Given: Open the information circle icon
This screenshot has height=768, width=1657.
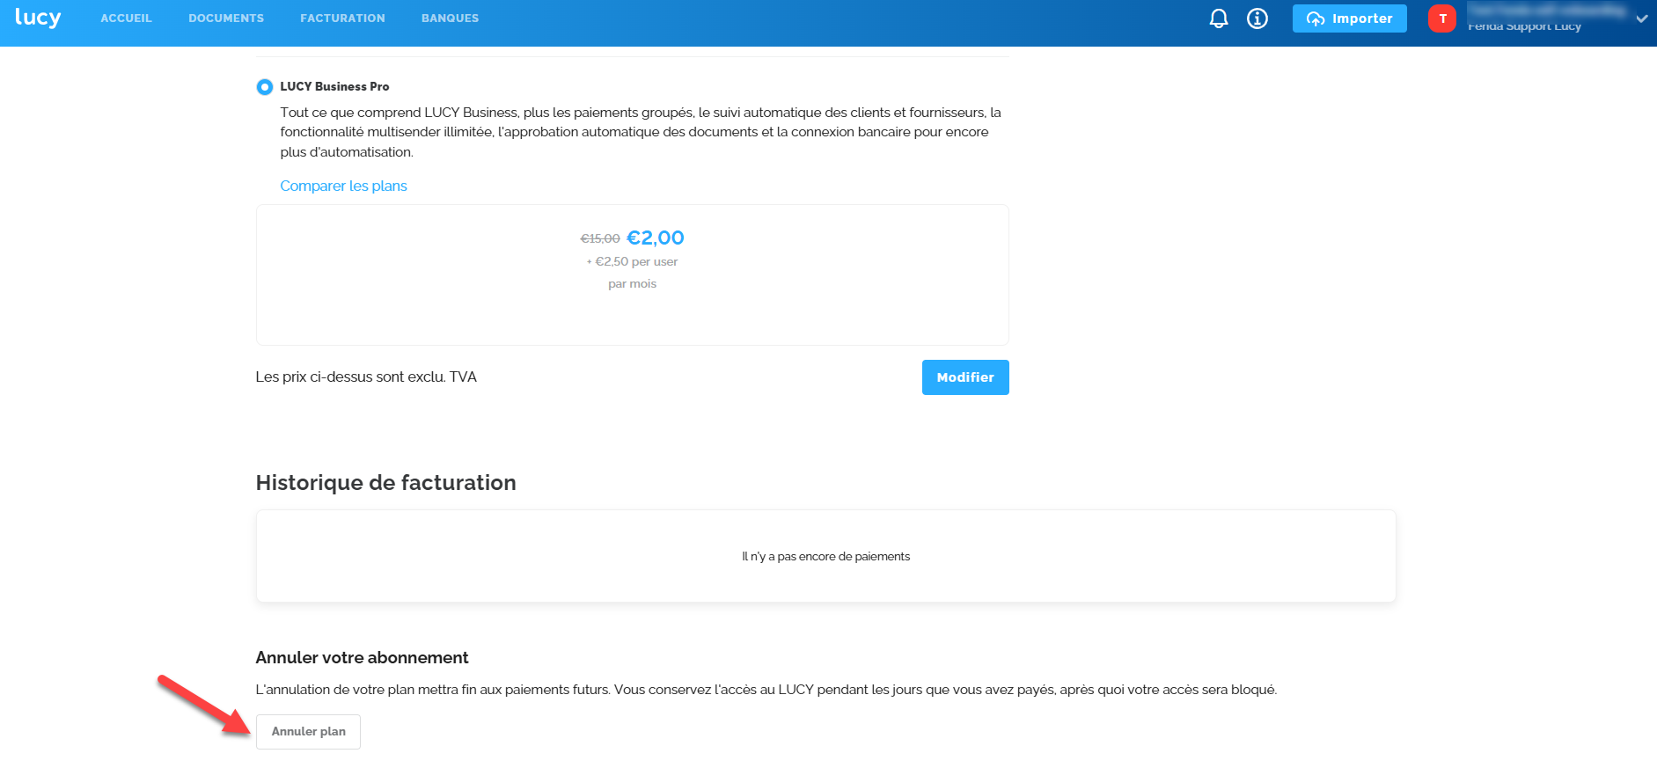Looking at the screenshot, I should click(1257, 18).
